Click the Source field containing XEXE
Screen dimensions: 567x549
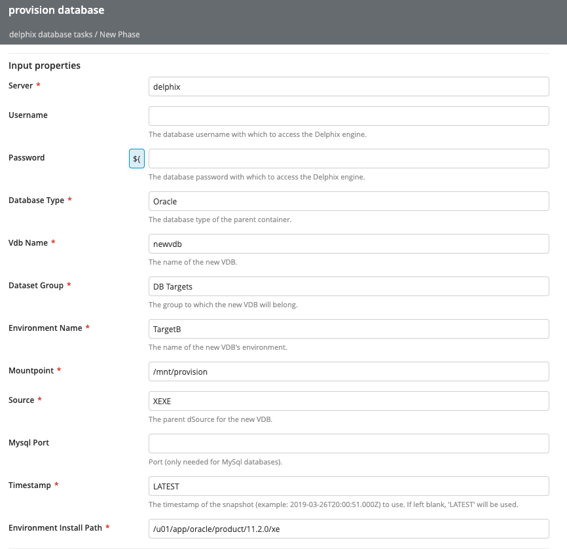(348, 401)
